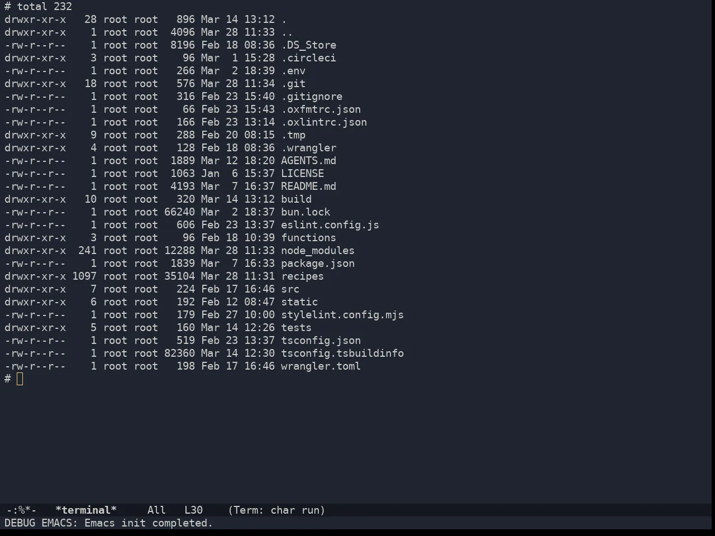This screenshot has width=715, height=536.
Task: Click the .wrangler directory name
Action: [x=308, y=148]
